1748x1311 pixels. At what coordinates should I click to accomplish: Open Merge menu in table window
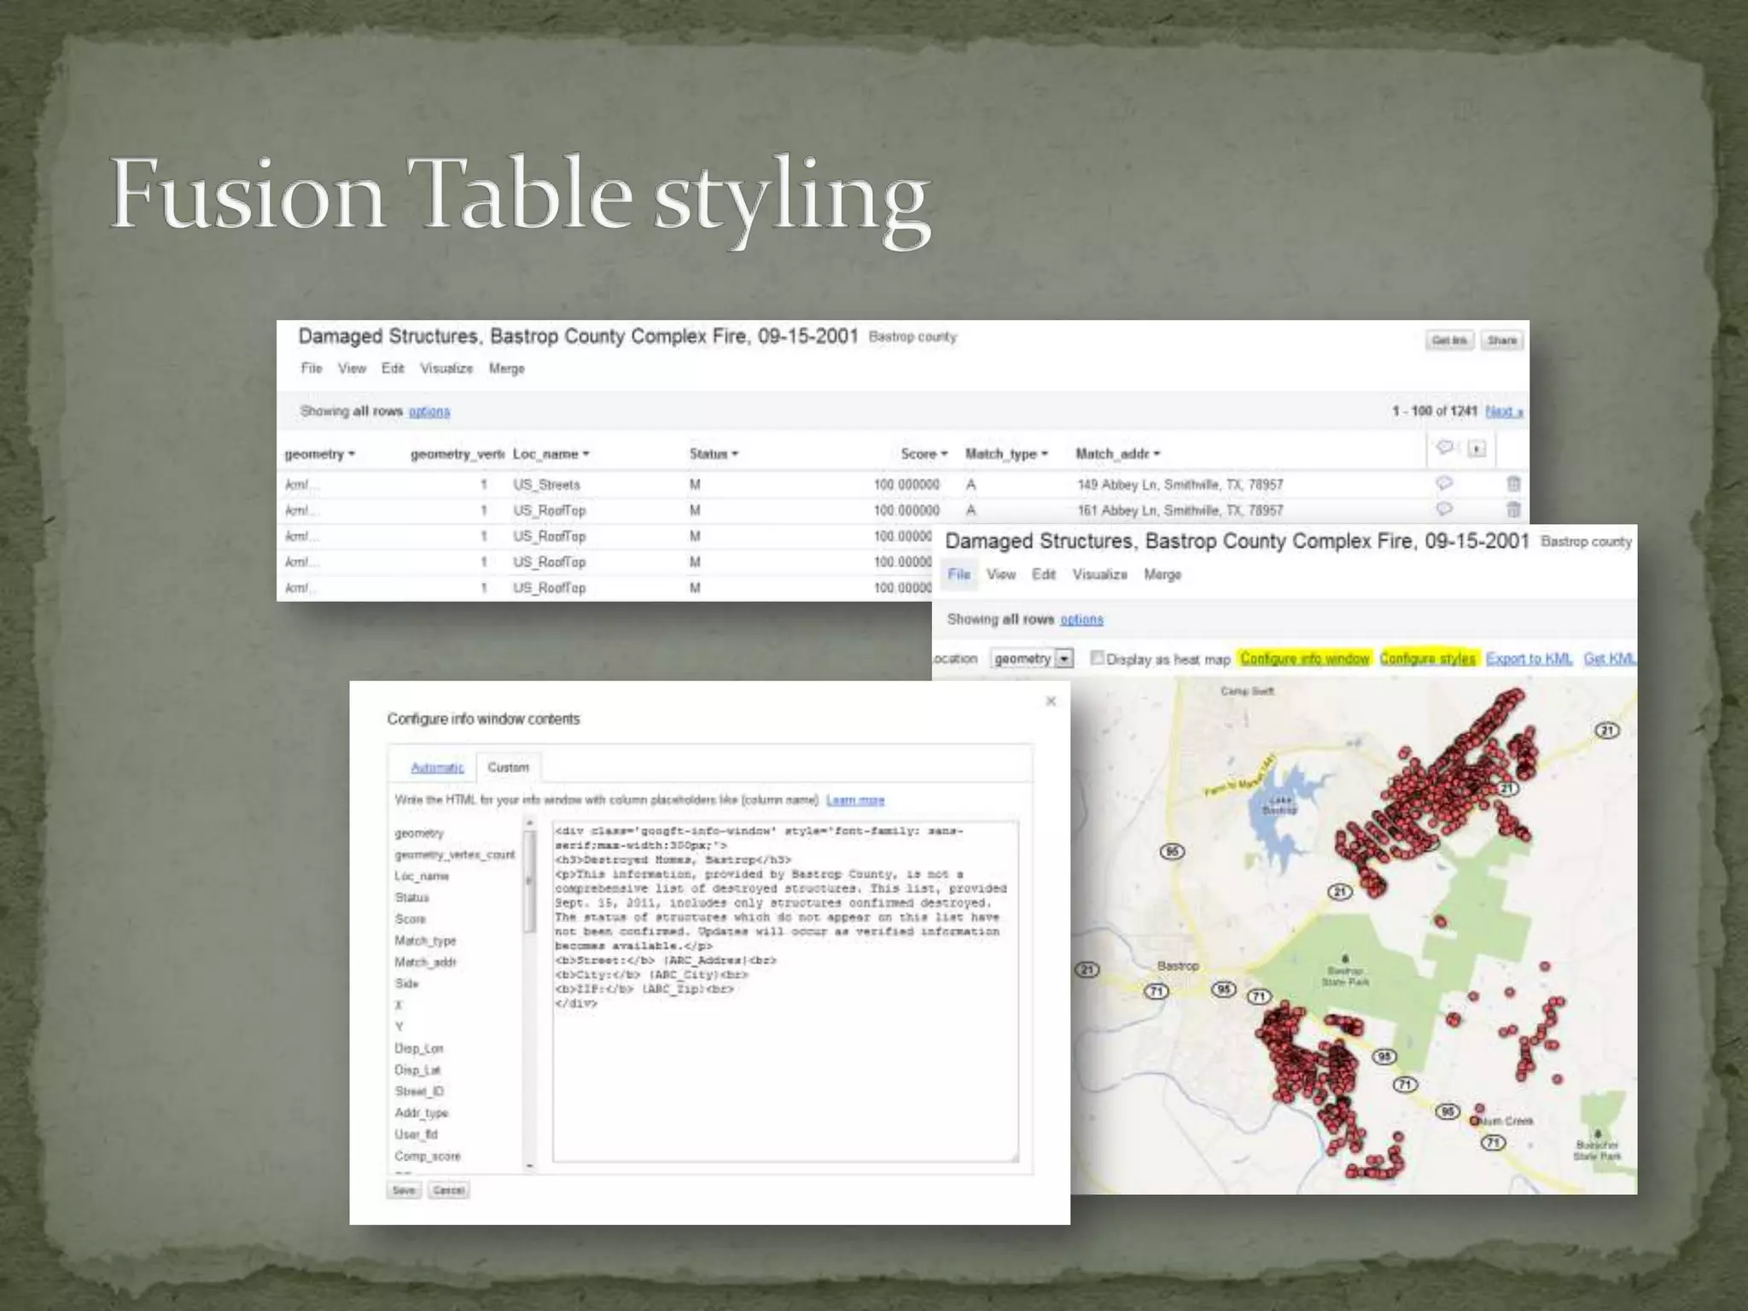[x=507, y=368]
